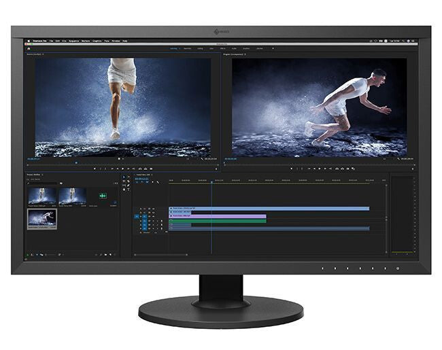Click the Home icon at top left

[28, 48]
